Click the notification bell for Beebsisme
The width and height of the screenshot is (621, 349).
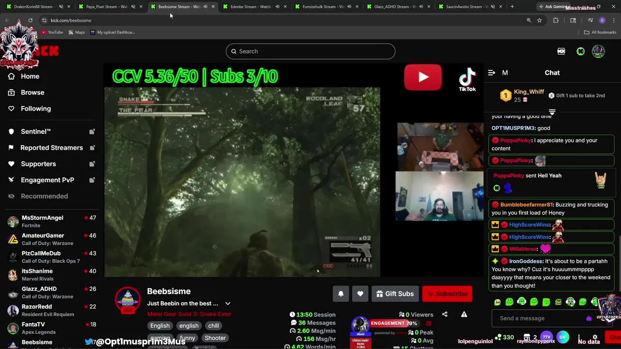(341, 294)
